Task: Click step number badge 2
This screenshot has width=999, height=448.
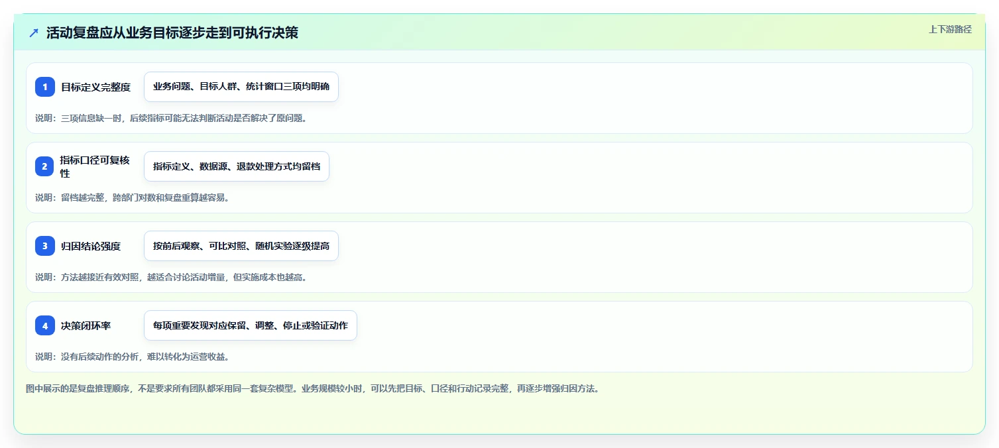Action: 45,166
